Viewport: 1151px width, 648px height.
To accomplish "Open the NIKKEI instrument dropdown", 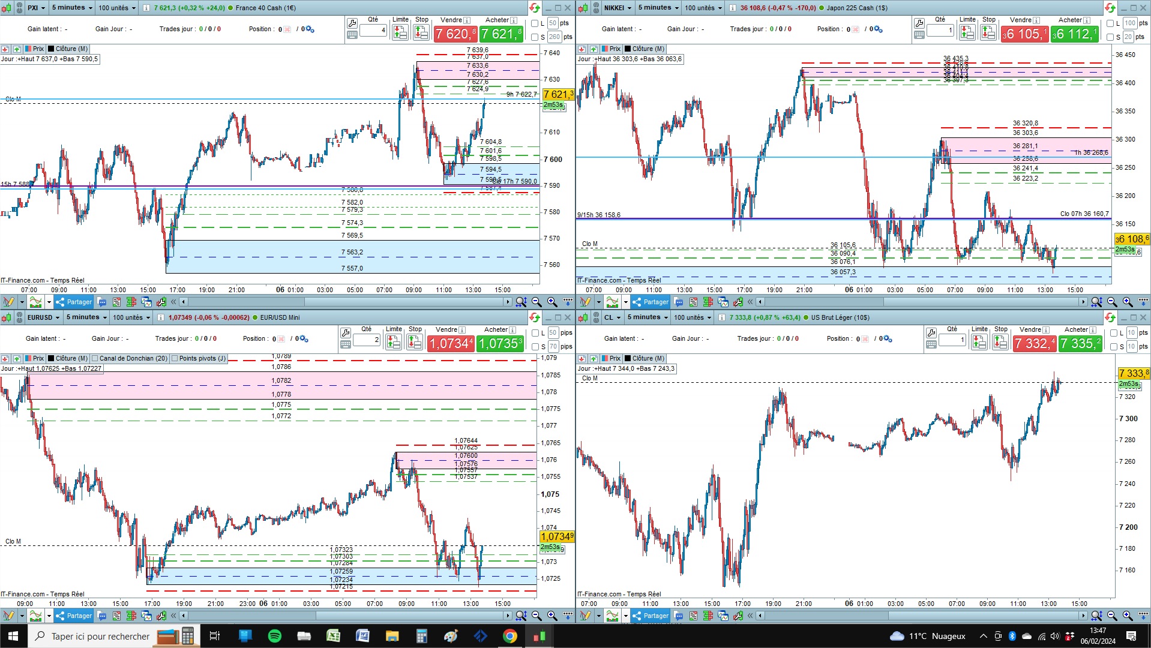I will [x=618, y=8].
